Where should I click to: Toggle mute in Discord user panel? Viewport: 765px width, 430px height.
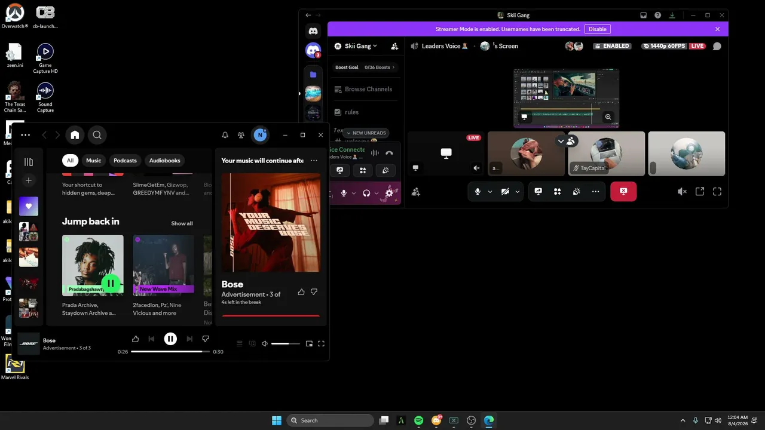[x=344, y=193]
